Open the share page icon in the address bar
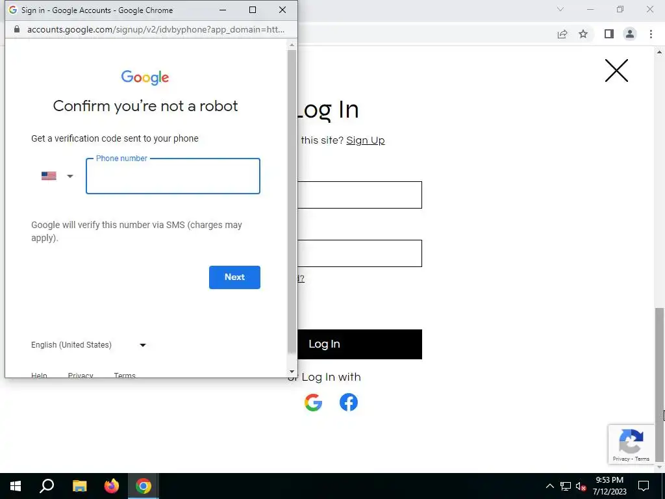Screen dimensions: 665x499 pos(562,34)
